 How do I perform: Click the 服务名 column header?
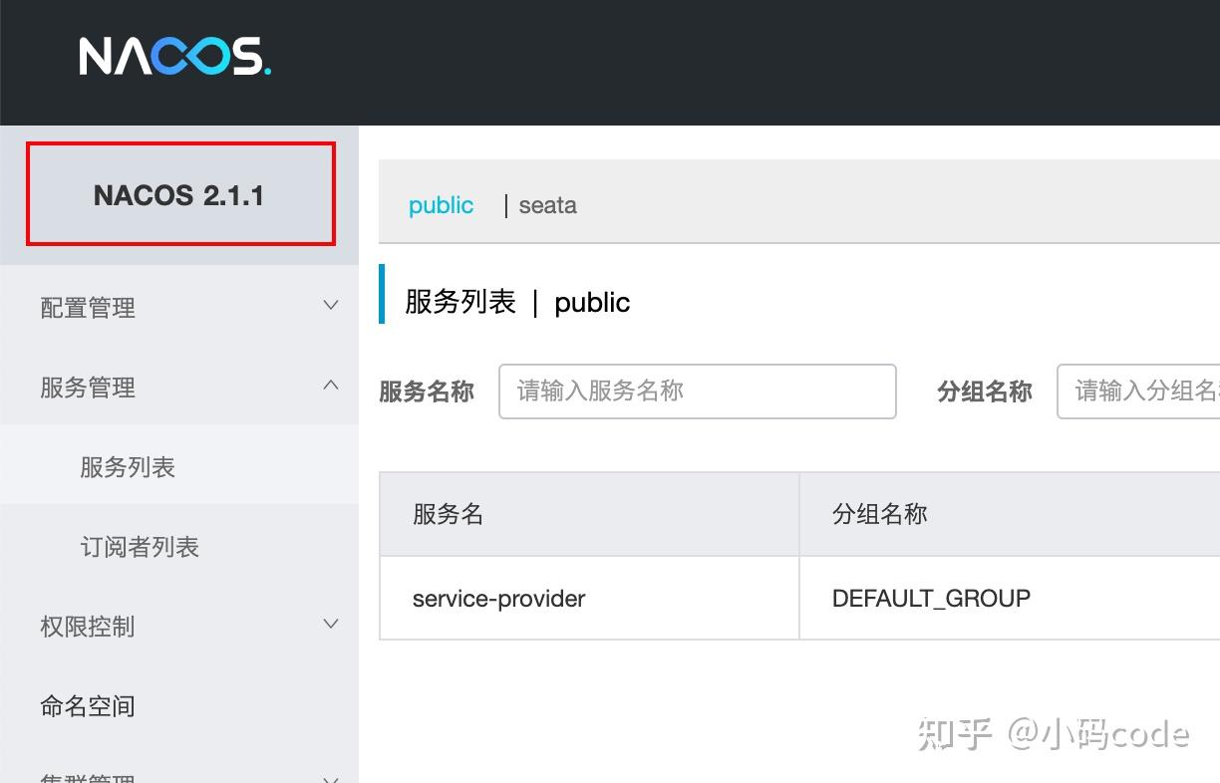447,514
